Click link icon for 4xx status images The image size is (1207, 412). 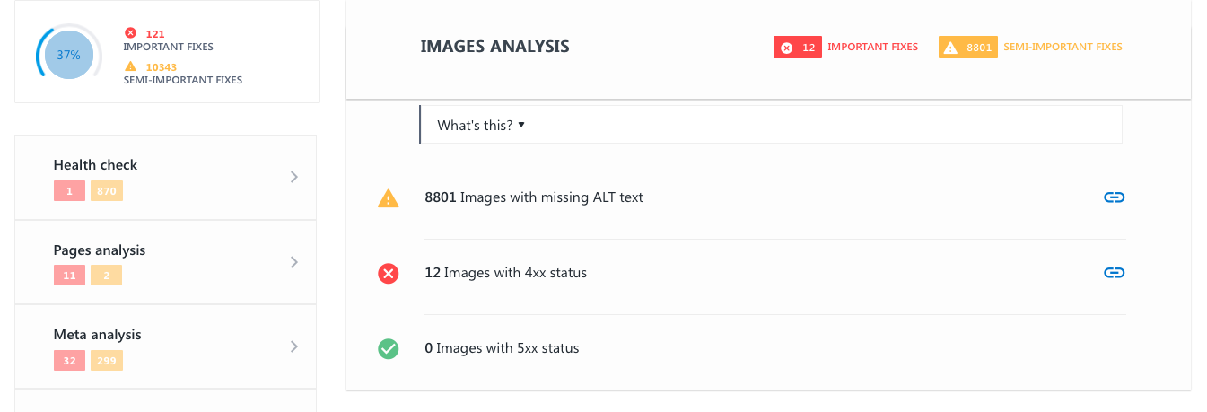(1114, 273)
